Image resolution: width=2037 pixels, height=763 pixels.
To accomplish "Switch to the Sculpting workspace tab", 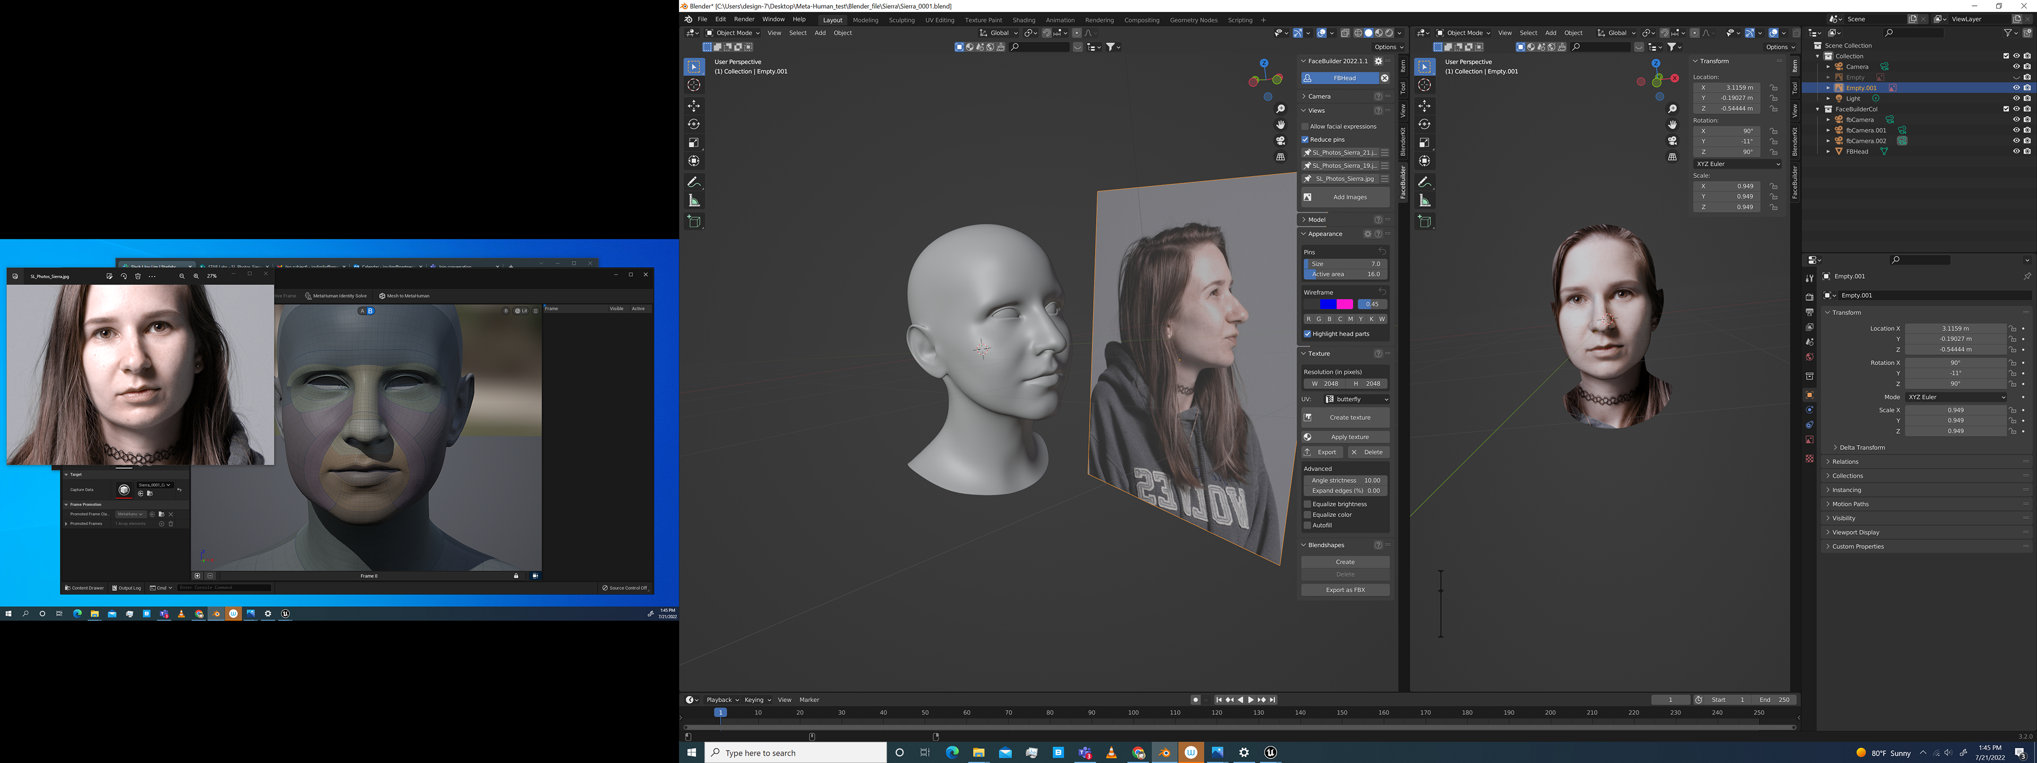I will 901,21.
